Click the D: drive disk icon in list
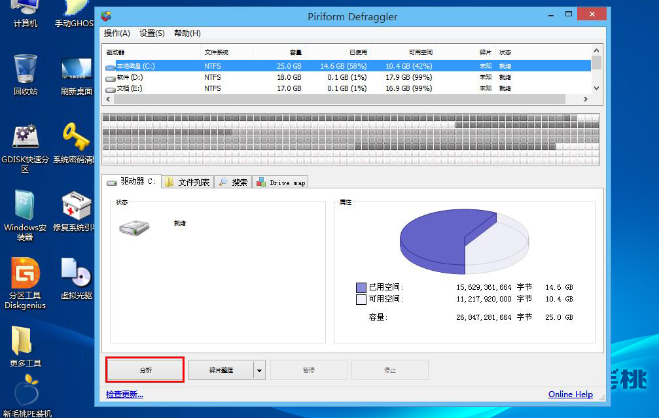 pyautogui.click(x=110, y=78)
